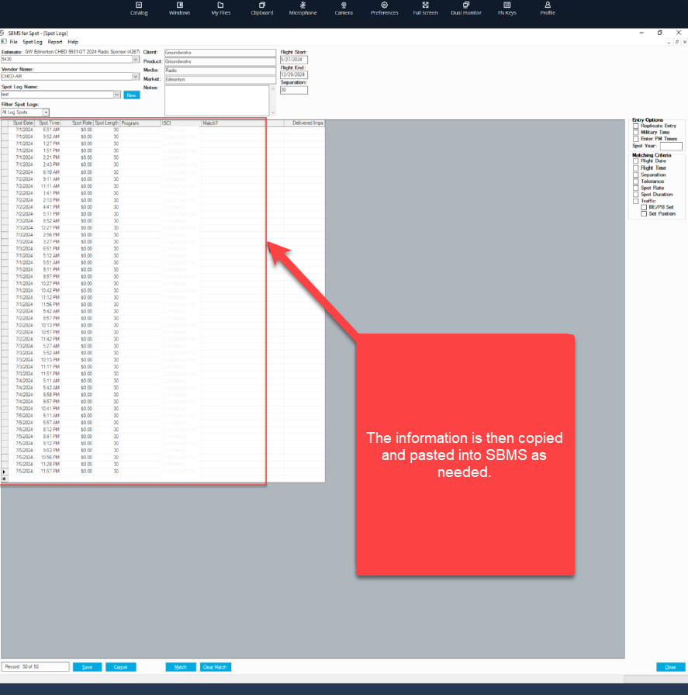This screenshot has height=695, width=688.
Task: Check the Flight Date matching criterion
Action: (636, 161)
